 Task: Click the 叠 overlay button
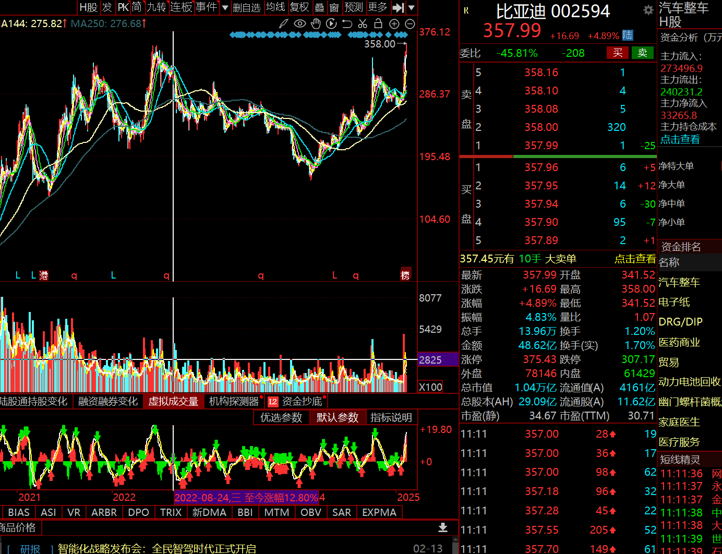coord(320,7)
